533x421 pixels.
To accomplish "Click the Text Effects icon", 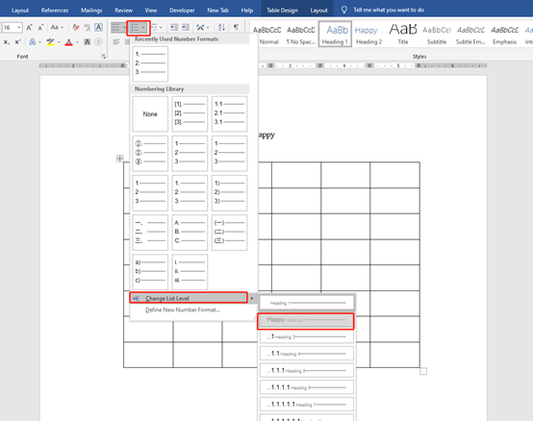I will click(33, 42).
